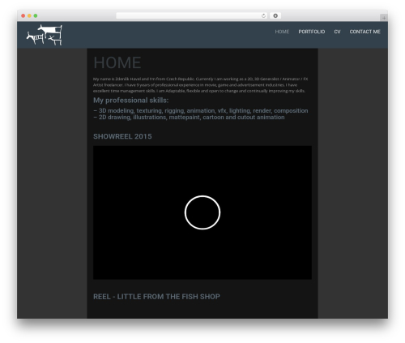Click the 3D modeling skills line

pos(201,111)
